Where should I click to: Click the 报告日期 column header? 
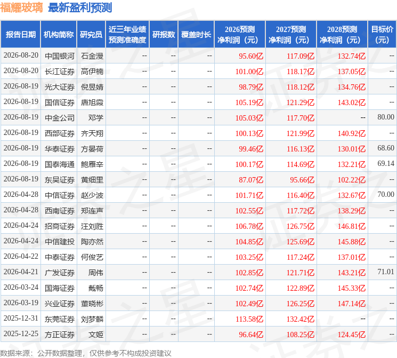20,34
